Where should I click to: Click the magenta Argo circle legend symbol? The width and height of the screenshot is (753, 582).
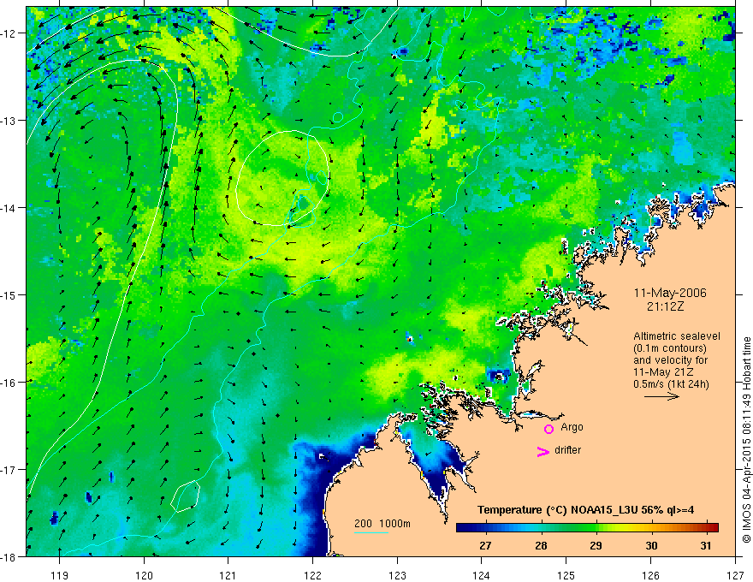[x=548, y=429]
